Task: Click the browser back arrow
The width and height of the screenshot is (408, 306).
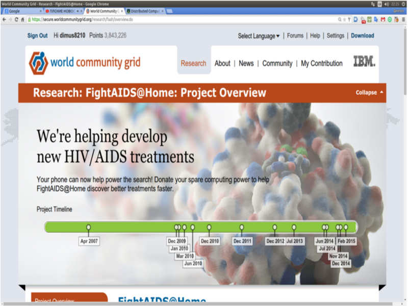Action: (x=4, y=19)
